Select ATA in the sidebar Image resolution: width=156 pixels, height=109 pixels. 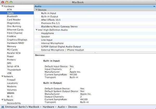click(x=9, y=10)
